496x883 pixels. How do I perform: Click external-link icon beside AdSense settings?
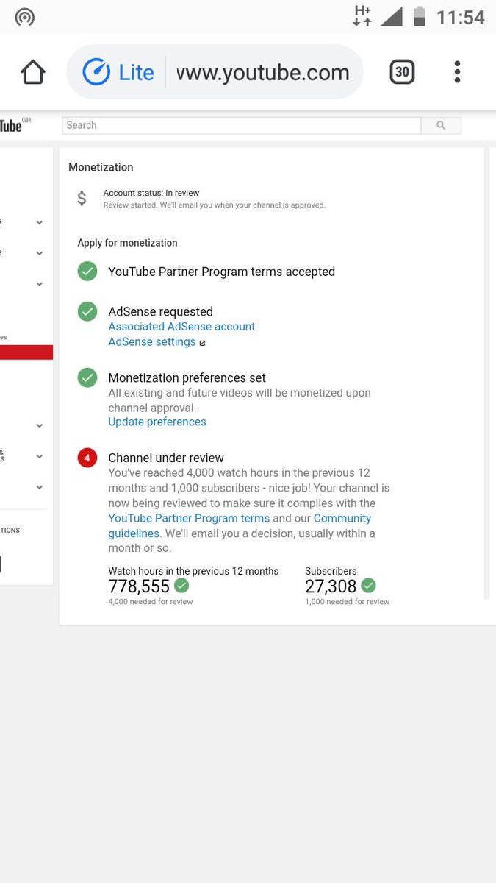coord(203,343)
